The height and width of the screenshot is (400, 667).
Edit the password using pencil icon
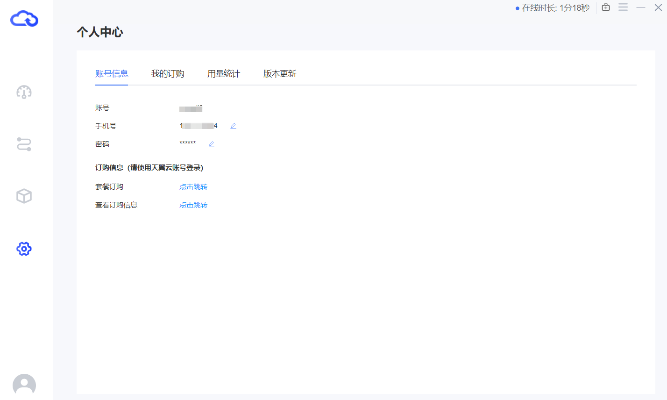click(212, 144)
